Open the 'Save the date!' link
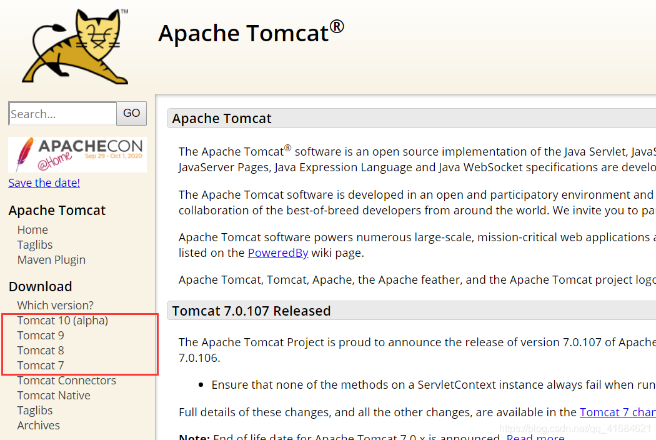656x440 pixels. point(44,182)
